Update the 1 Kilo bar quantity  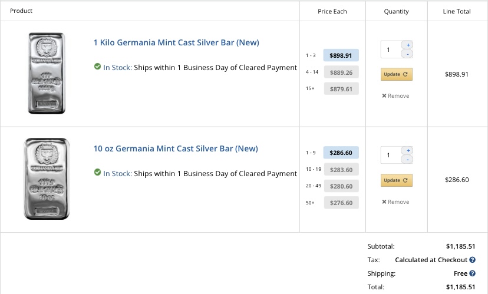(396, 74)
